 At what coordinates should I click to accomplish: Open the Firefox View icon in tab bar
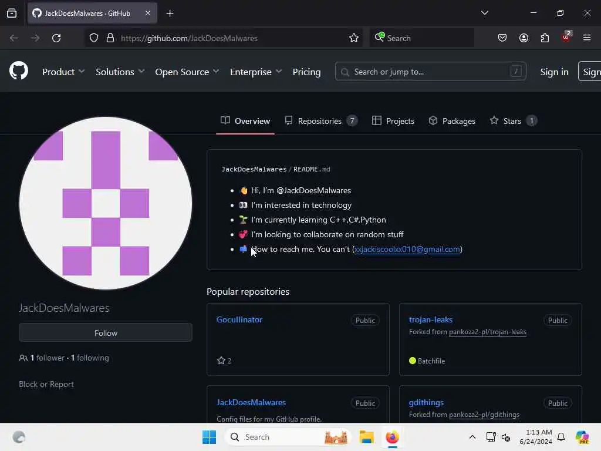[x=12, y=13]
